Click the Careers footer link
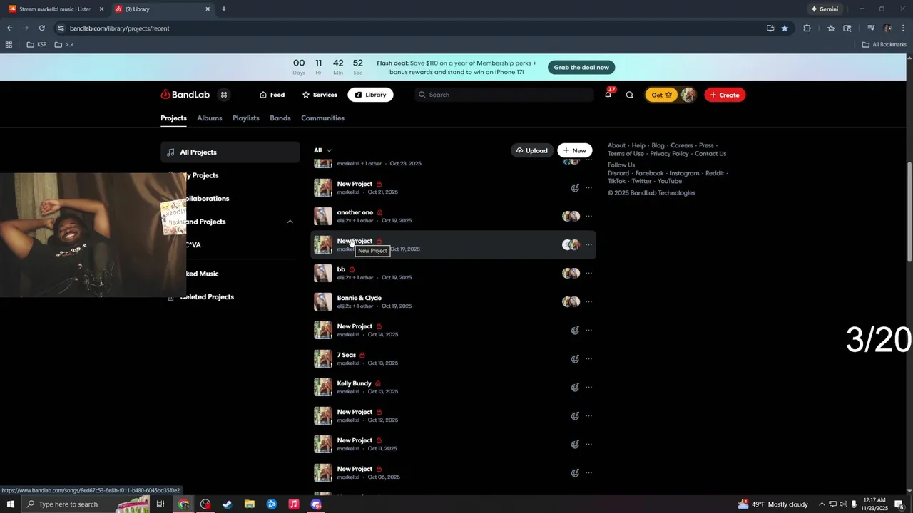913x513 pixels. tap(682, 145)
